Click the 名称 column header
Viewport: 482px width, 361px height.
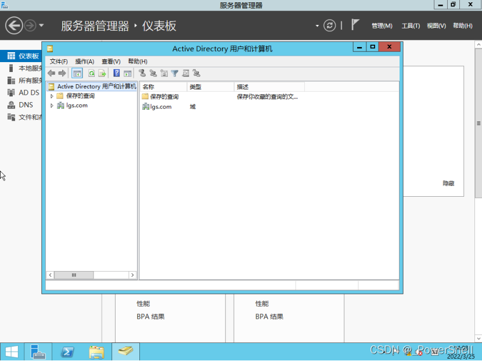coord(164,87)
